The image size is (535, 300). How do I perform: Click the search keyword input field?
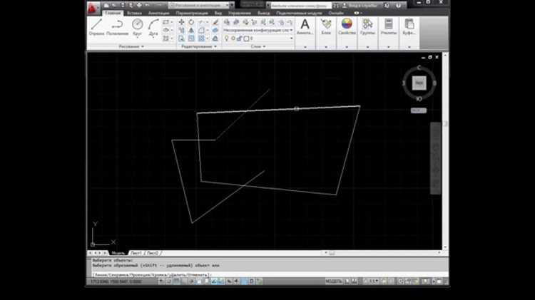301,6
